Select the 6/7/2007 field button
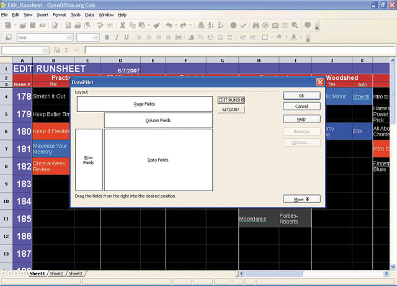 (231, 110)
